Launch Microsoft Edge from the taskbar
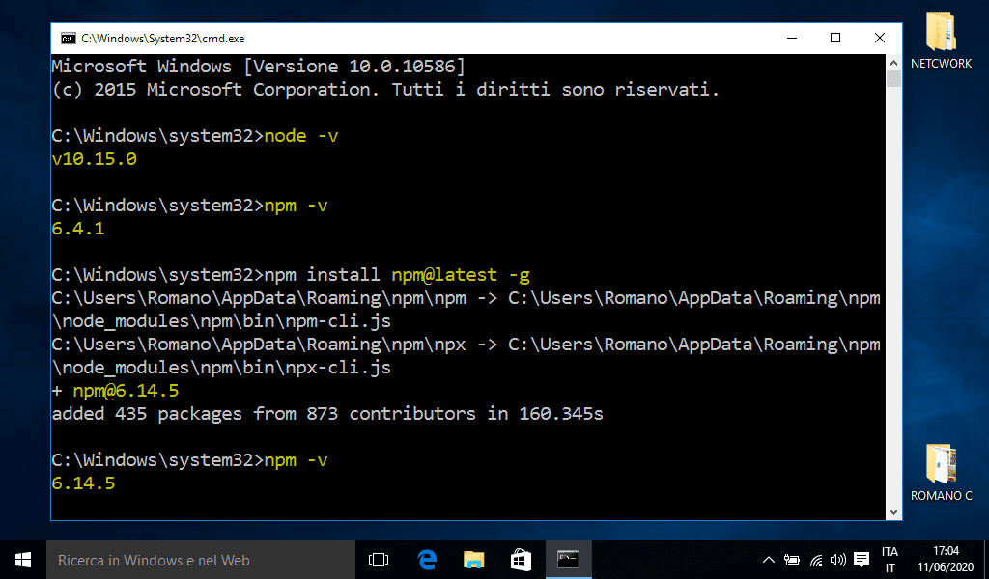This screenshot has width=989, height=579. [427, 560]
